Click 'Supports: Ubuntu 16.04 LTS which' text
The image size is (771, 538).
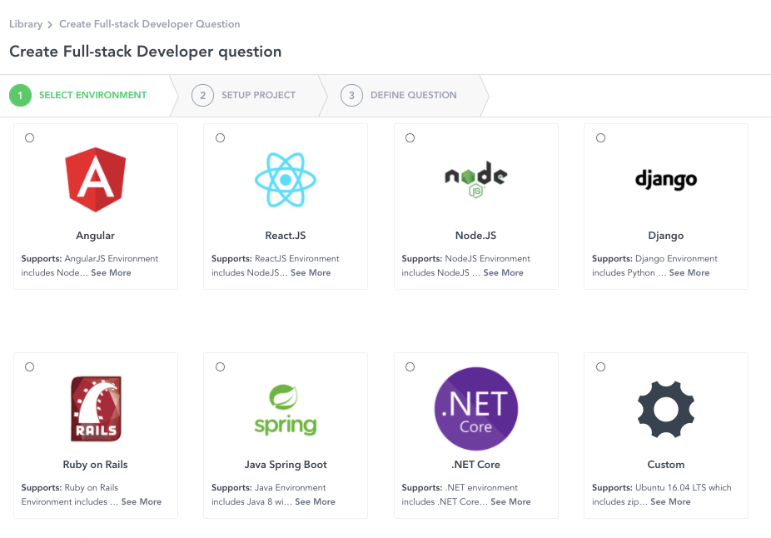[x=661, y=488]
